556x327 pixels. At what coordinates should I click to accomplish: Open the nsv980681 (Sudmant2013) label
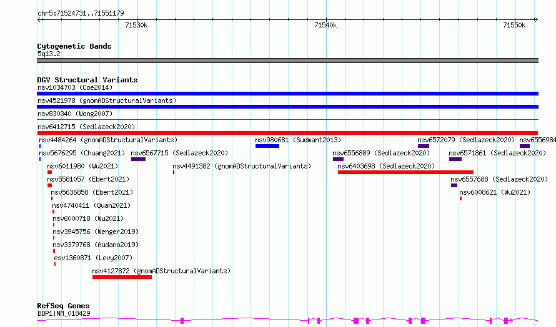click(x=298, y=140)
